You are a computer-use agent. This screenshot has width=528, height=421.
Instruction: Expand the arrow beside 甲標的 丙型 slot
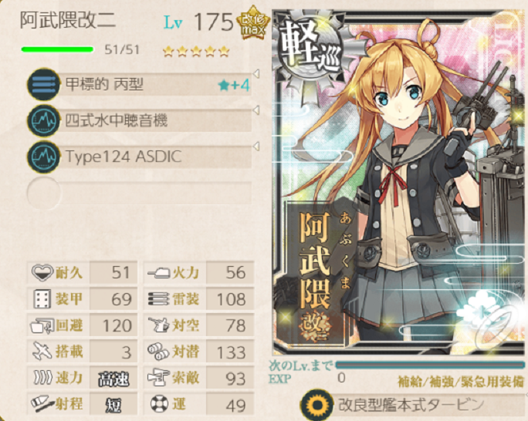pyautogui.click(x=256, y=74)
